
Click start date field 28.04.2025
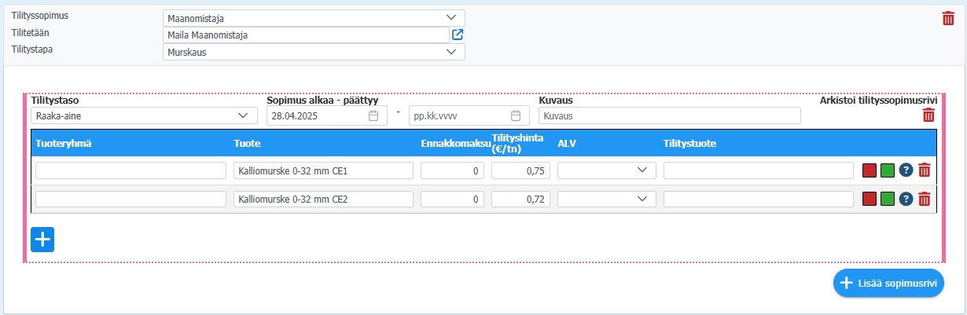pyautogui.click(x=326, y=115)
